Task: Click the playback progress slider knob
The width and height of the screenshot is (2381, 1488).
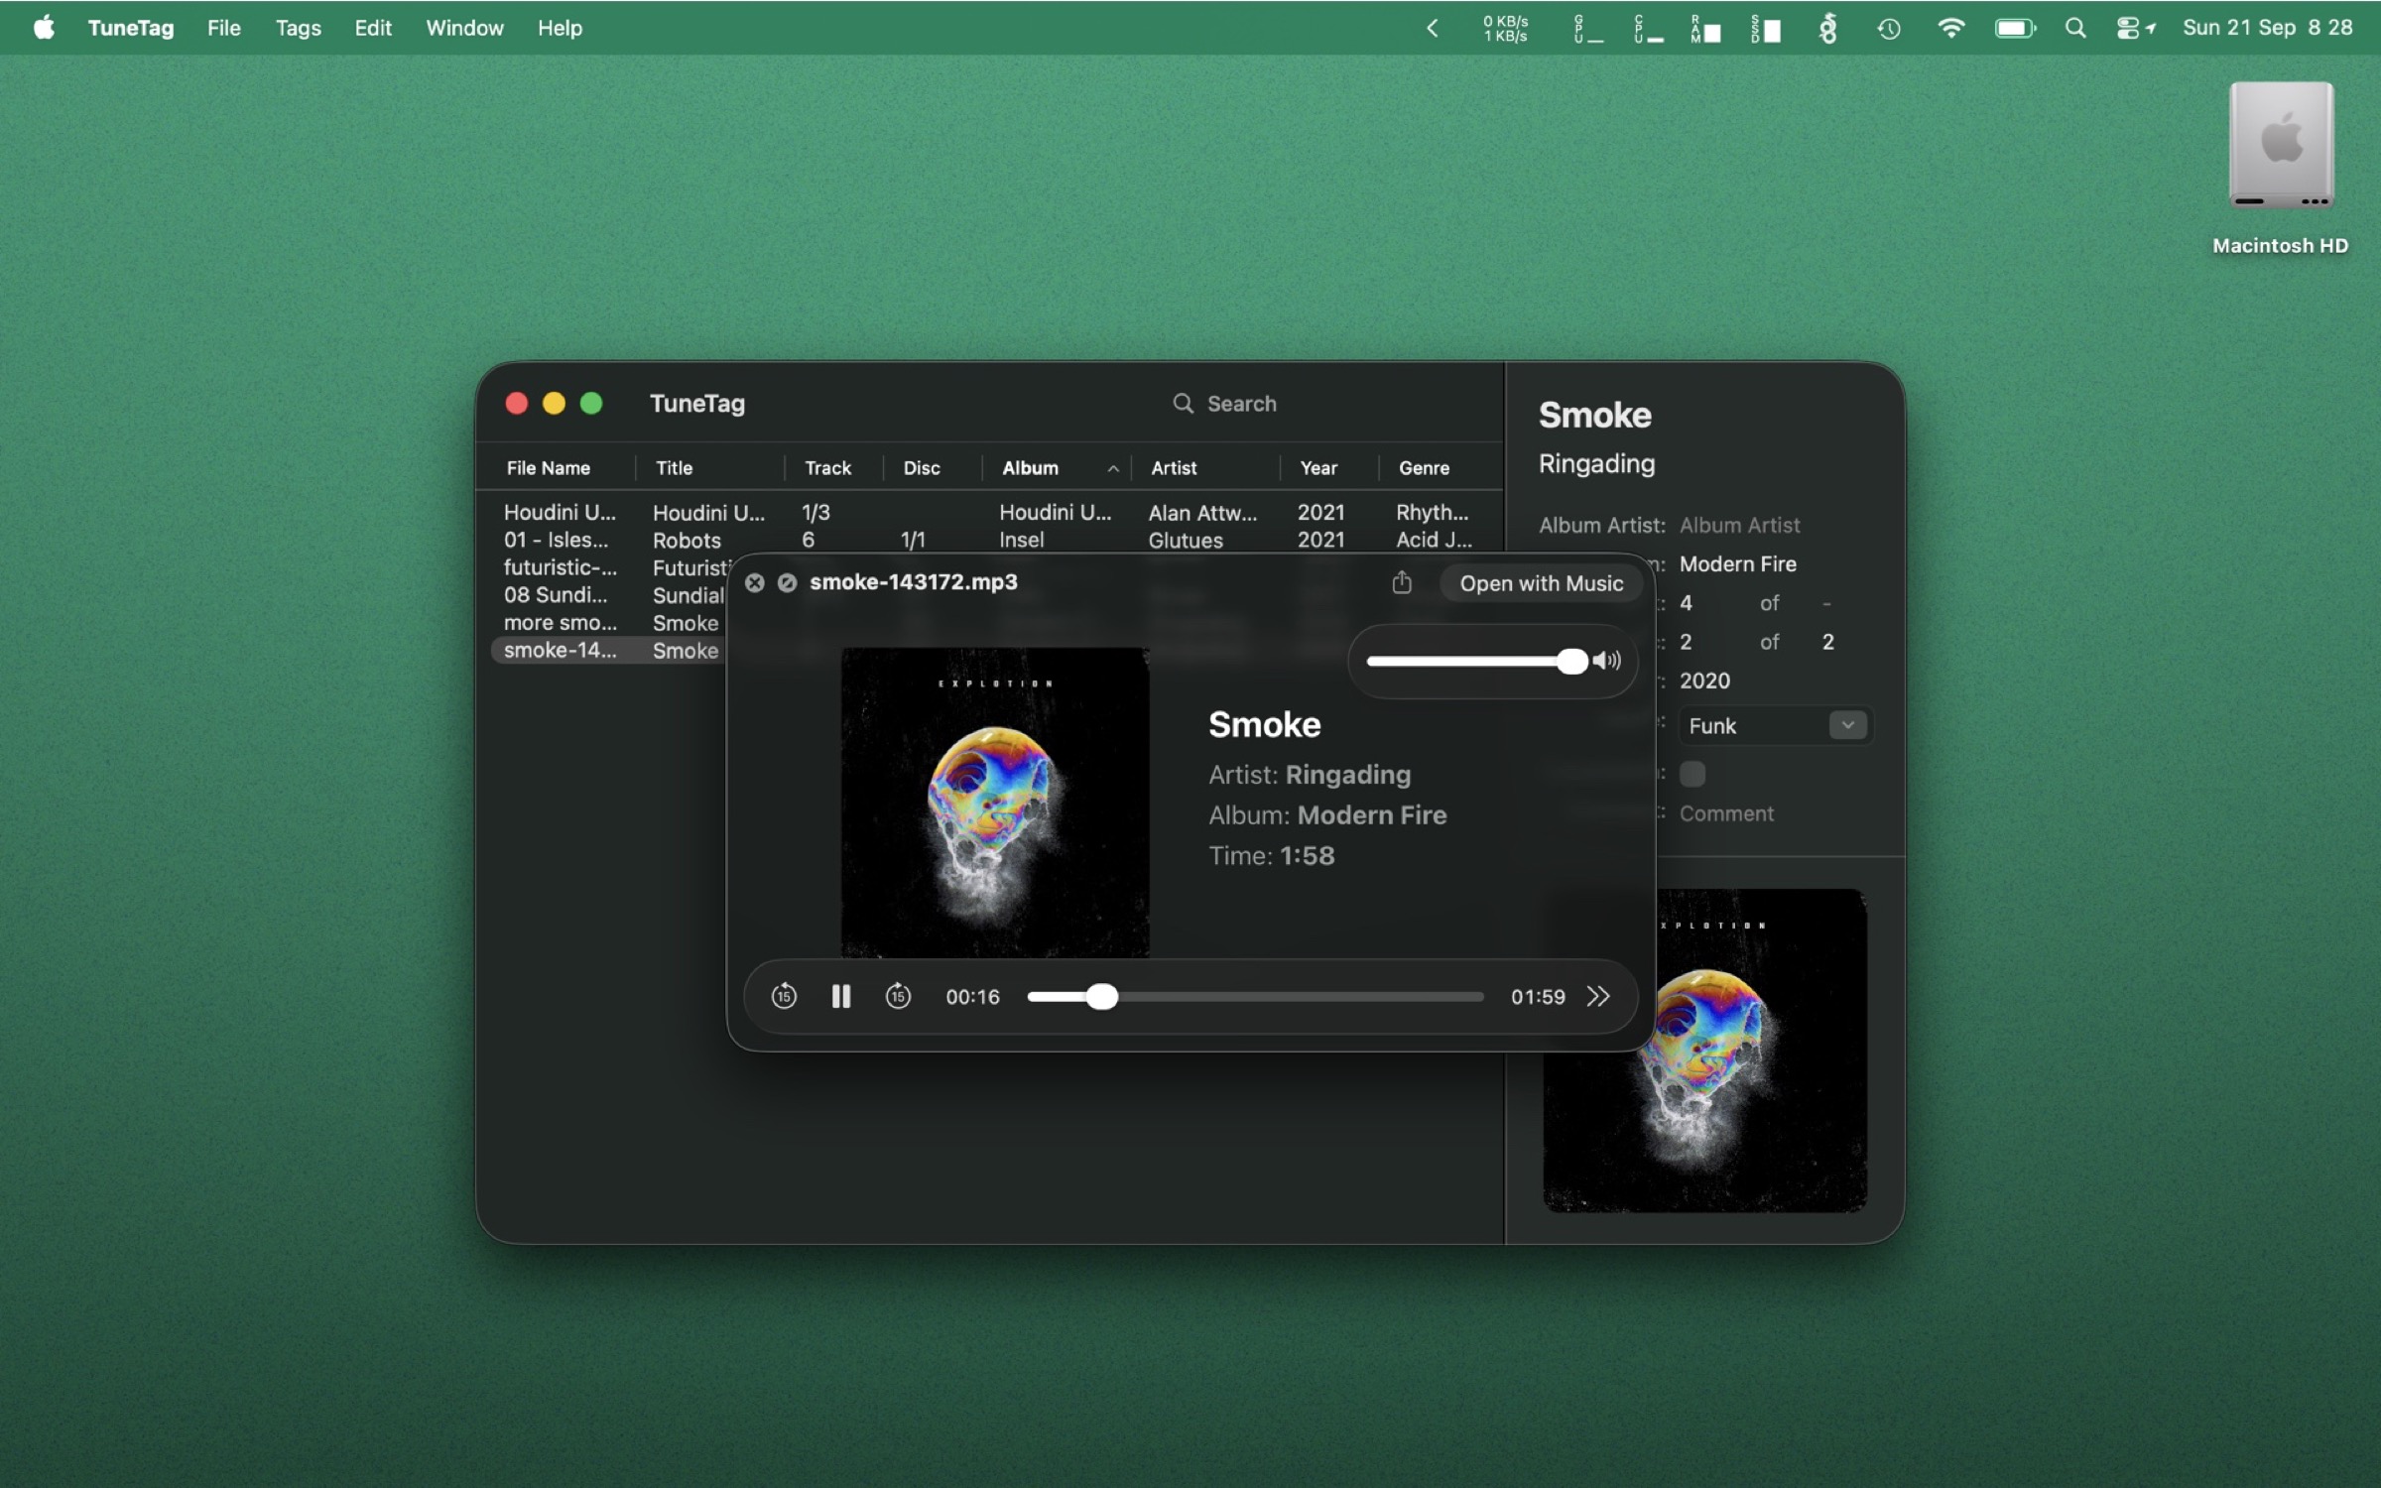Action: point(1101,996)
